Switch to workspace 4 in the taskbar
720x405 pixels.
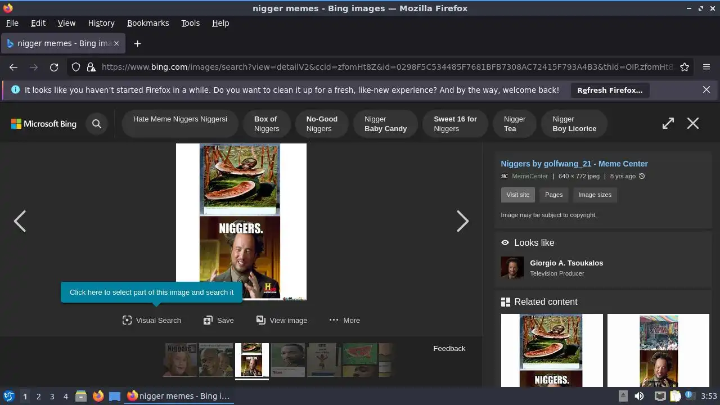(65, 396)
